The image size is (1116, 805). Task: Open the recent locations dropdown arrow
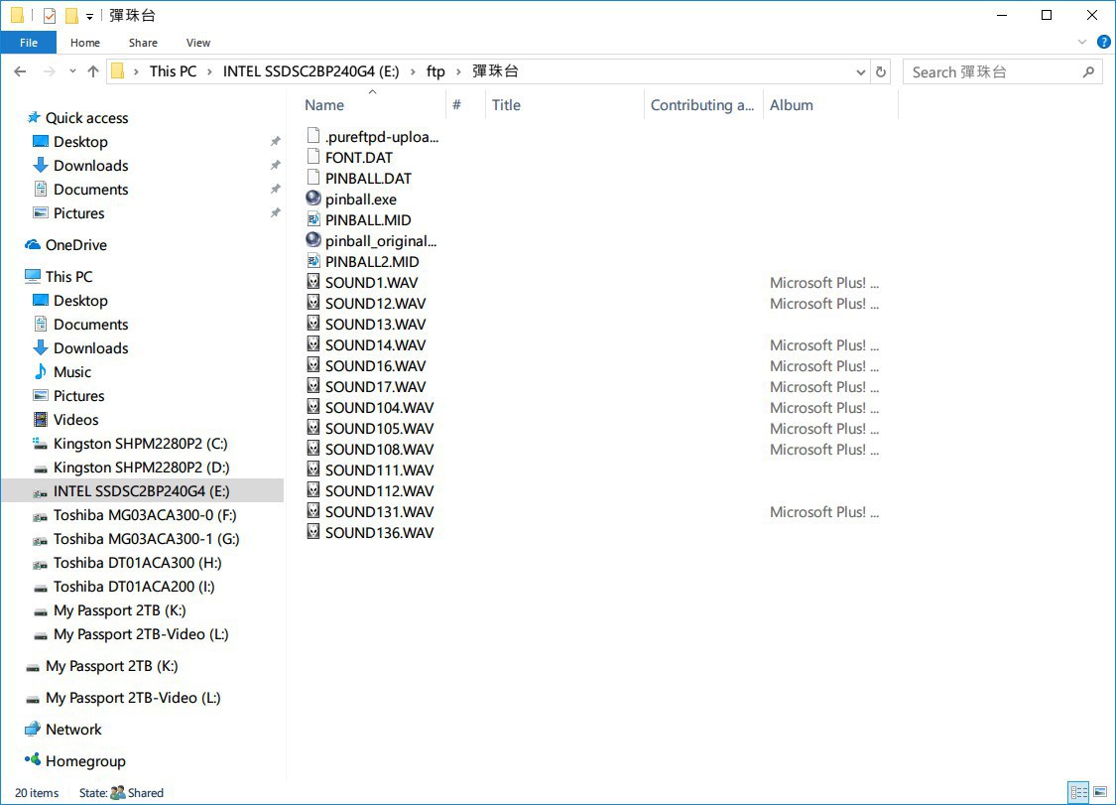(72, 71)
